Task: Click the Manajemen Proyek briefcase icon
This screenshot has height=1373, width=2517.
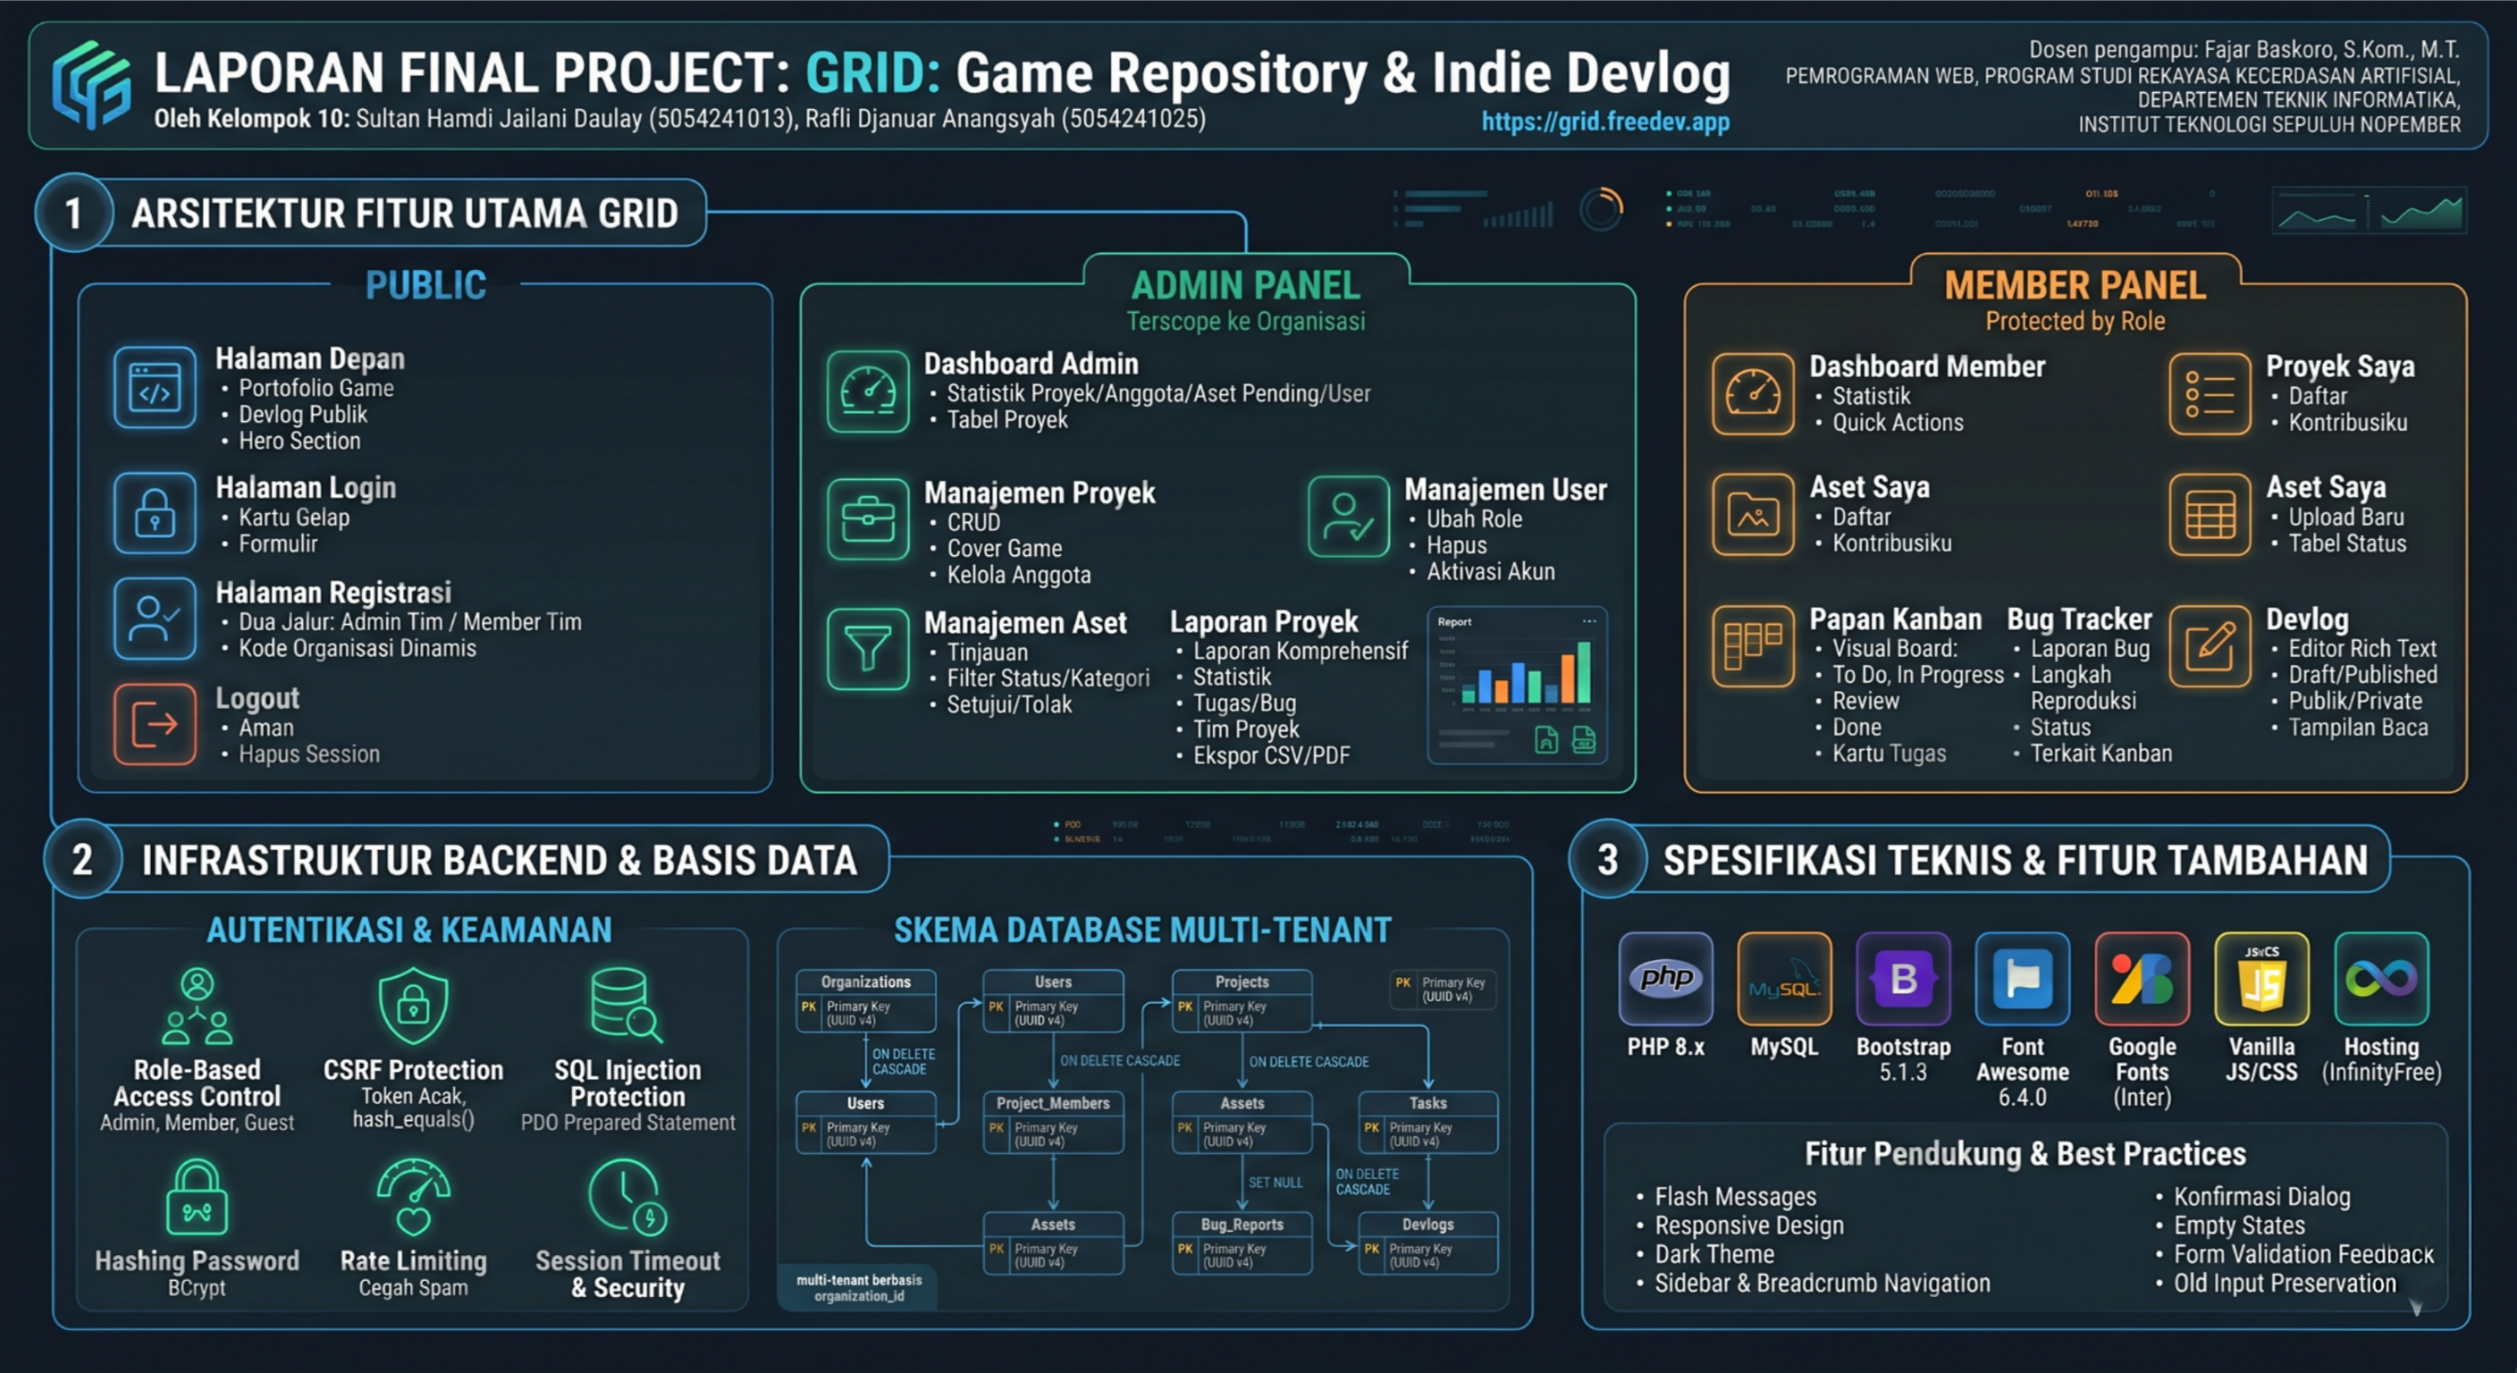Action: pyautogui.click(x=868, y=518)
